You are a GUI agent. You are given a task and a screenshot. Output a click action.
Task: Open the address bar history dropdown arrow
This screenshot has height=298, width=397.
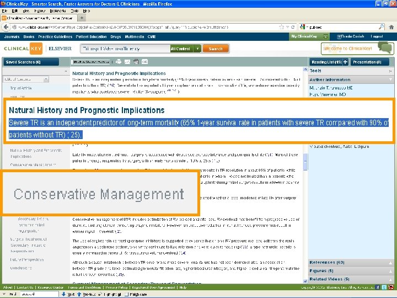[x=287, y=27]
